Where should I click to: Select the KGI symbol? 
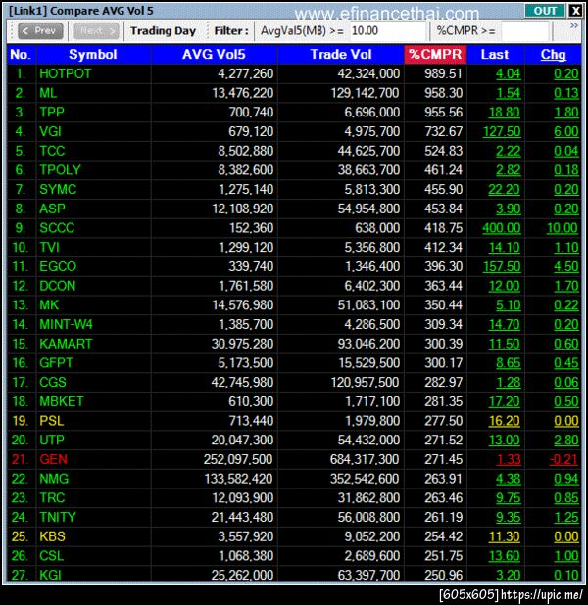(x=50, y=575)
